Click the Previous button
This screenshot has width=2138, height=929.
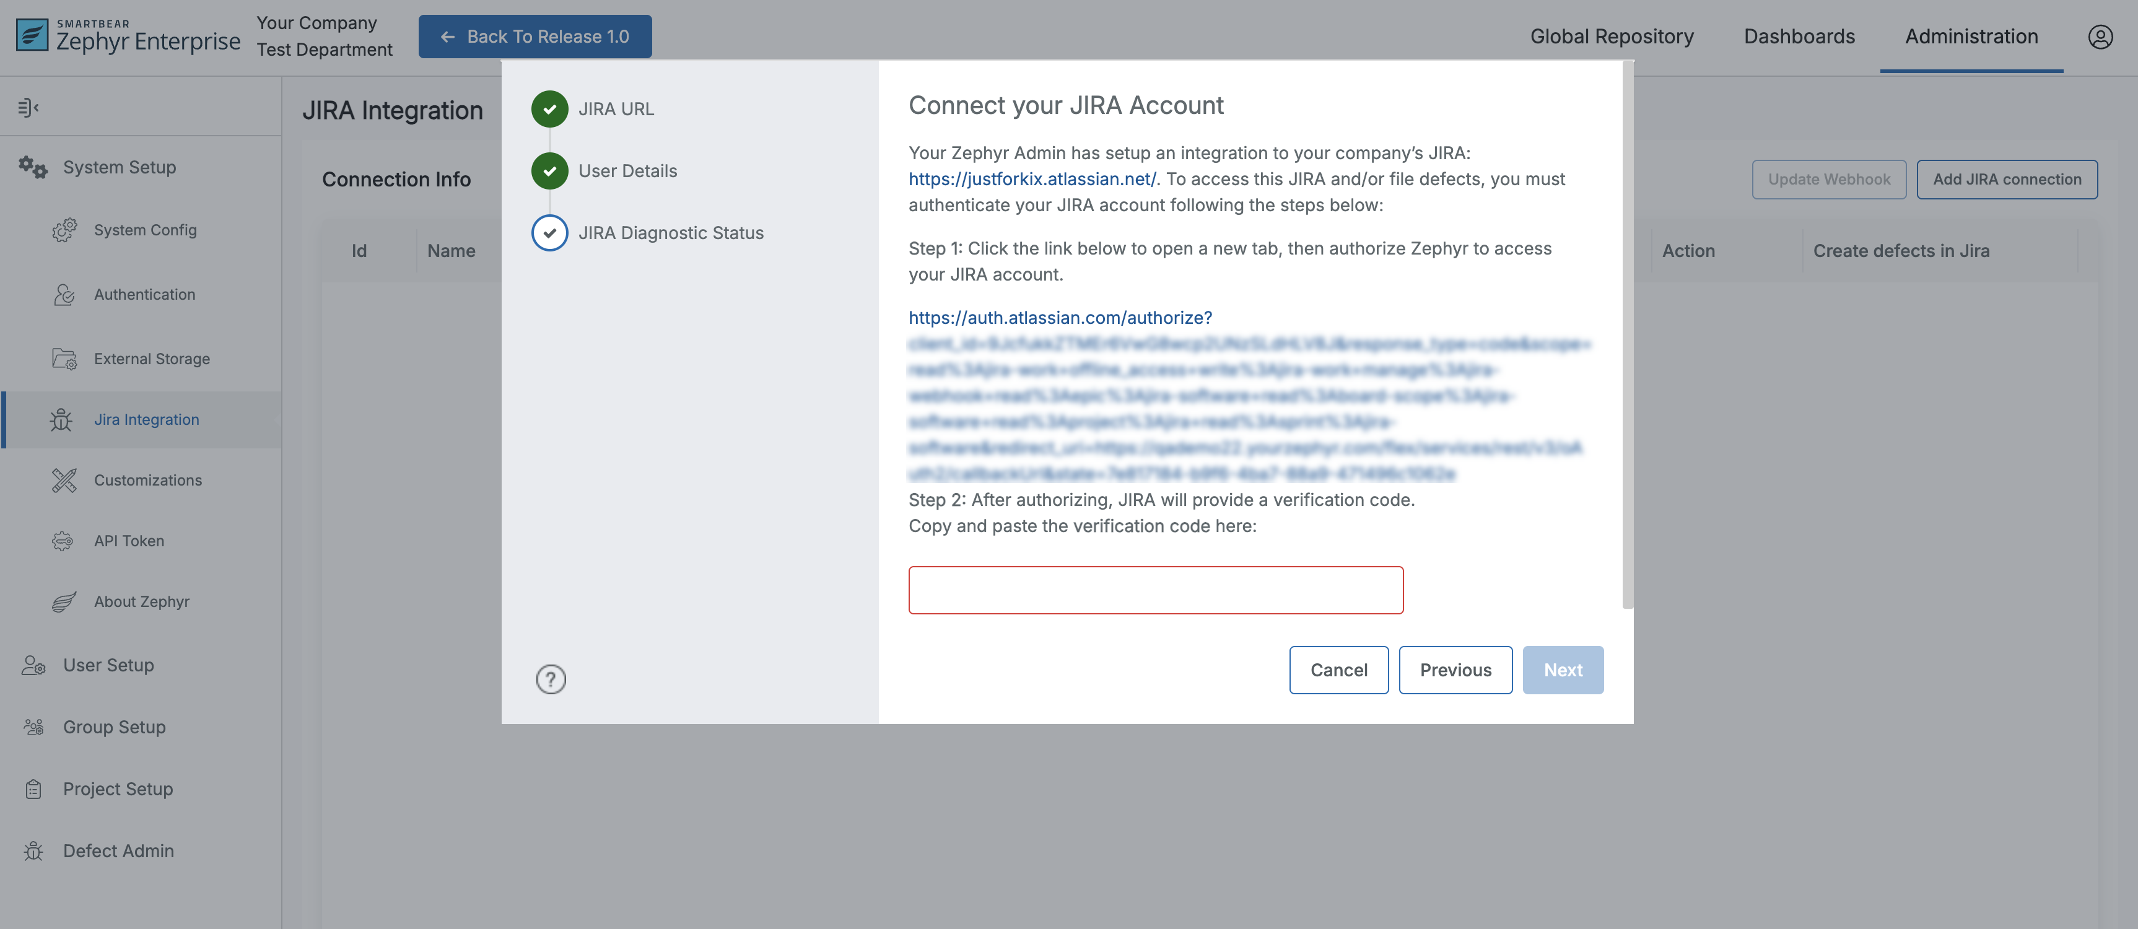click(1455, 670)
